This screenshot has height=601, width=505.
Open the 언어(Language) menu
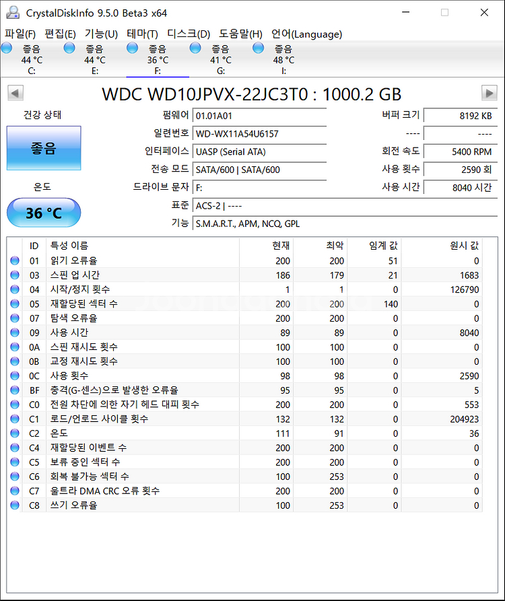click(x=306, y=34)
